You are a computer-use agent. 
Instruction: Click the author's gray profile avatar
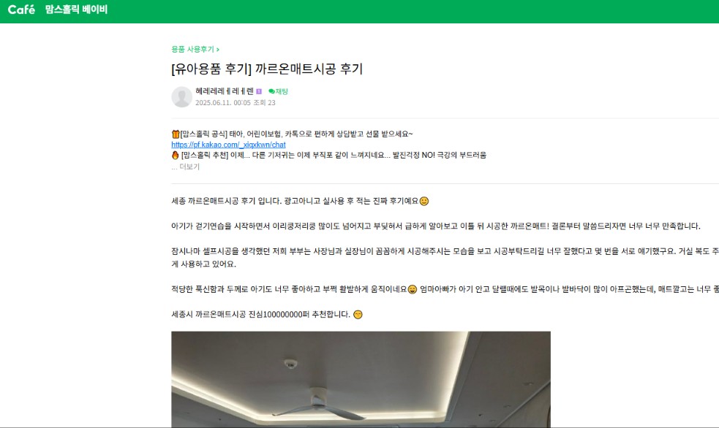pyautogui.click(x=181, y=96)
